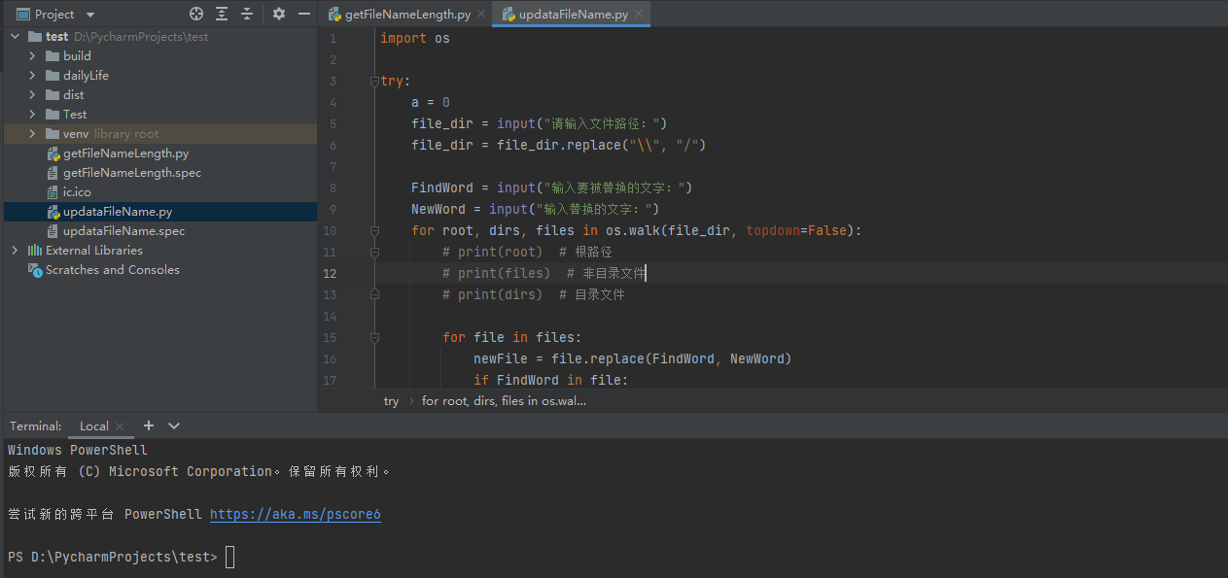Click the locate opened file target icon
The width and height of the screenshot is (1228, 578).
pyautogui.click(x=196, y=14)
